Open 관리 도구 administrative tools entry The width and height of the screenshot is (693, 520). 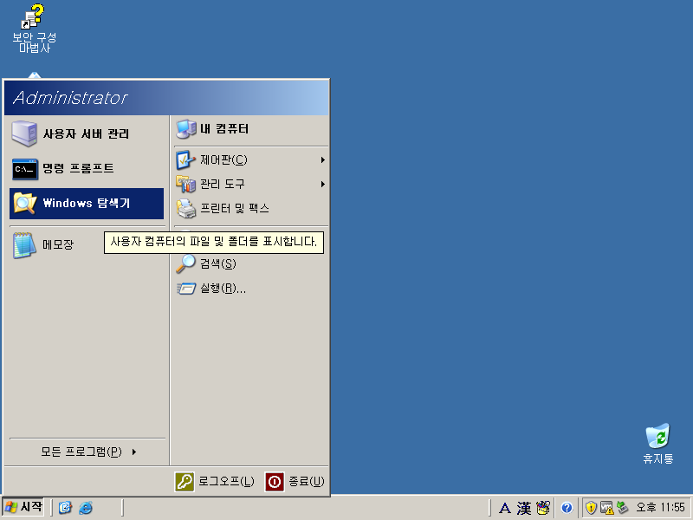pyautogui.click(x=251, y=184)
